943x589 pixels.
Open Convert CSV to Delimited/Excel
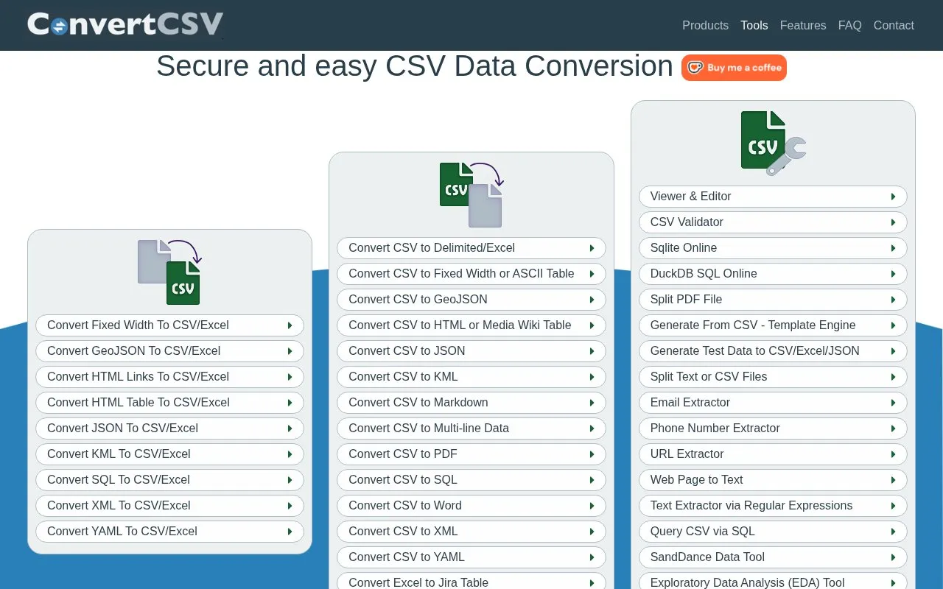pyautogui.click(x=471, y=248)
